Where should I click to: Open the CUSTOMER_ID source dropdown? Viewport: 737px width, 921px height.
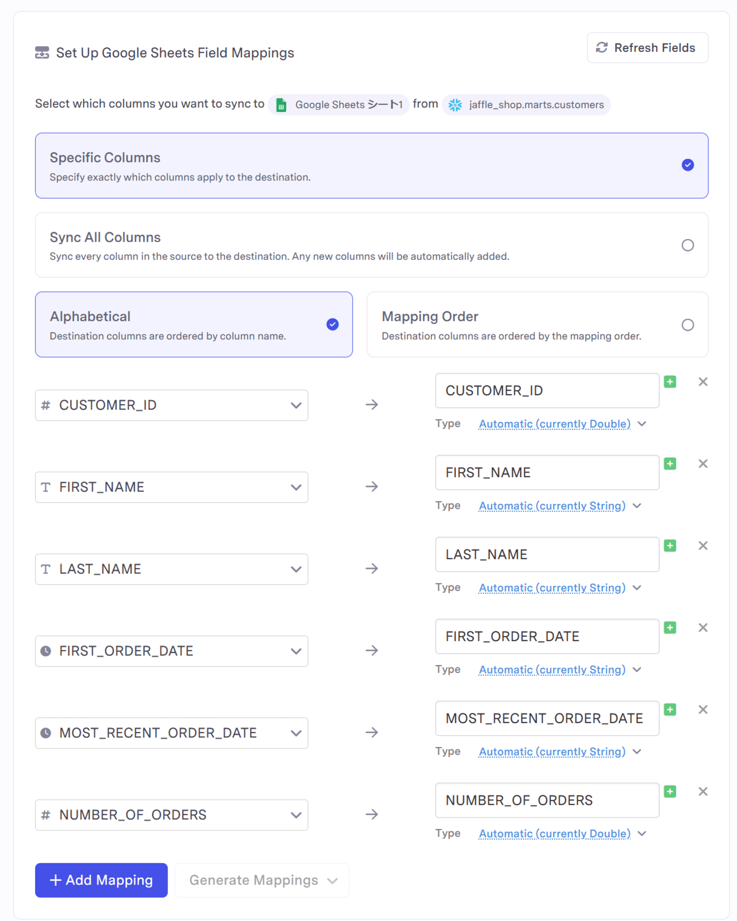click(171, 405)
